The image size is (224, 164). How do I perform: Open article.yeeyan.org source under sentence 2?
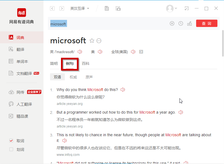coord(69,126)
